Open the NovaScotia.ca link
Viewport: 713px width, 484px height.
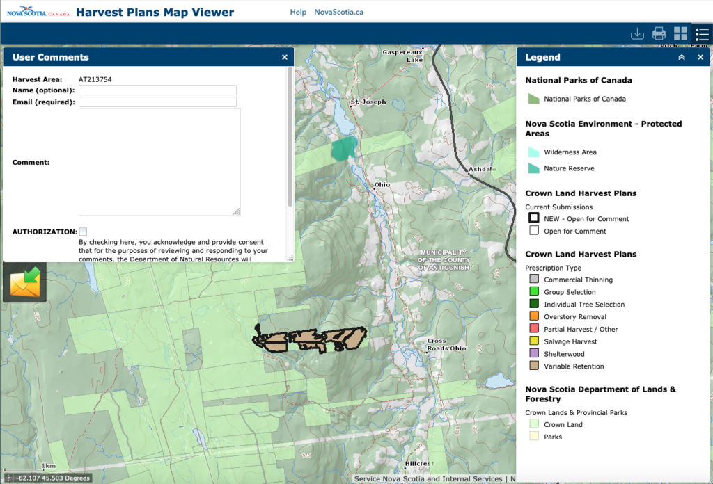(338, 12)
